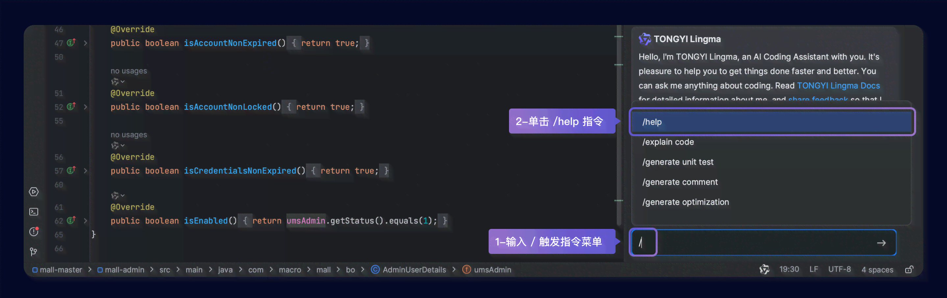The image size is (947, 298).
Task: Change the LF line separator setting
Action: pos(813,269)
